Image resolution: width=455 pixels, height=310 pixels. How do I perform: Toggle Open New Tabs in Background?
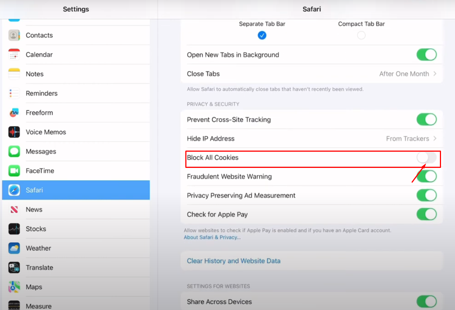coord(427,55)
